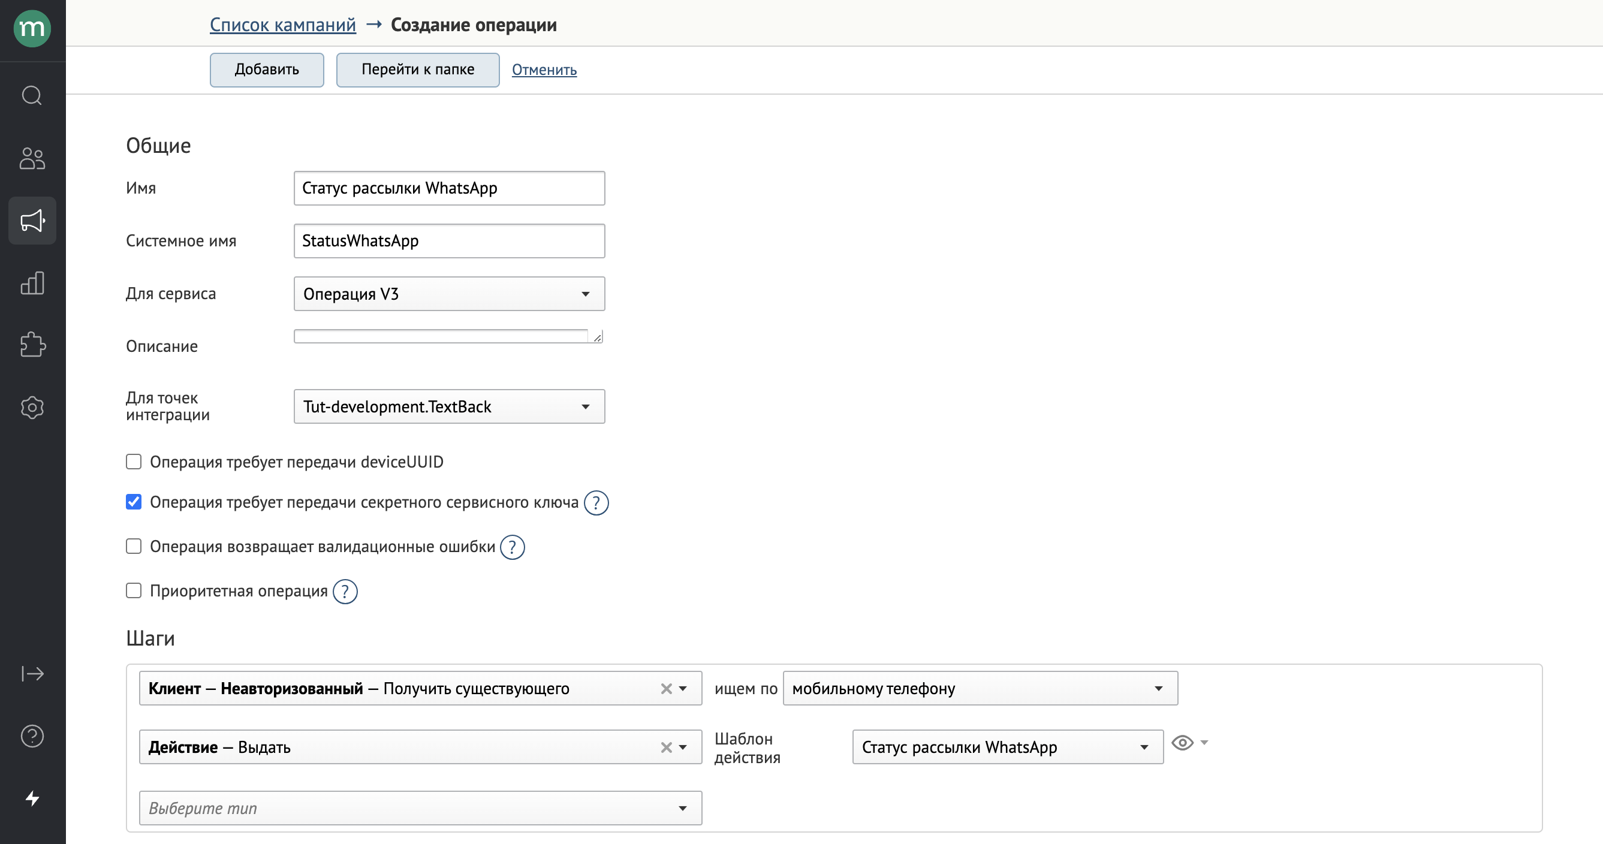The width and height of the screenshot is (1603, 844).
Task: Open the help question mark in sidebar
Action: pyautogui.click(x=32, y=736)
